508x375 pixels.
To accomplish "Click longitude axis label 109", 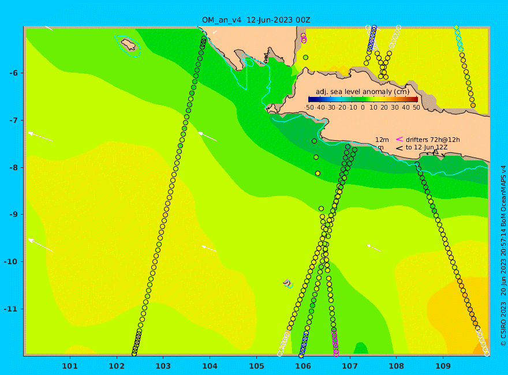I will coord(443,366).
